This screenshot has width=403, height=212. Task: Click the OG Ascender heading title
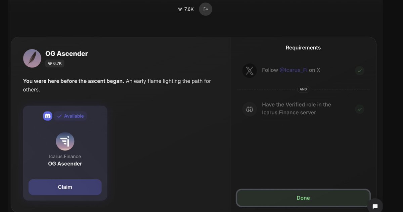66,53
